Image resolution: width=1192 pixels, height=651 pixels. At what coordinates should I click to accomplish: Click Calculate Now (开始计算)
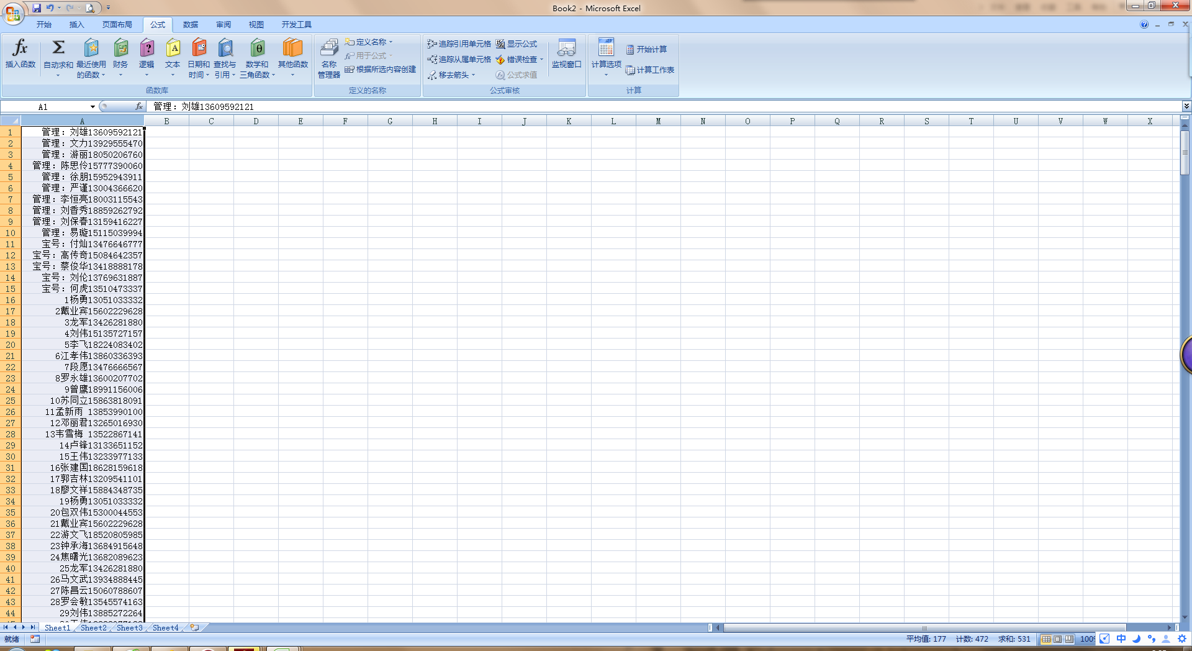pos(647,50)
